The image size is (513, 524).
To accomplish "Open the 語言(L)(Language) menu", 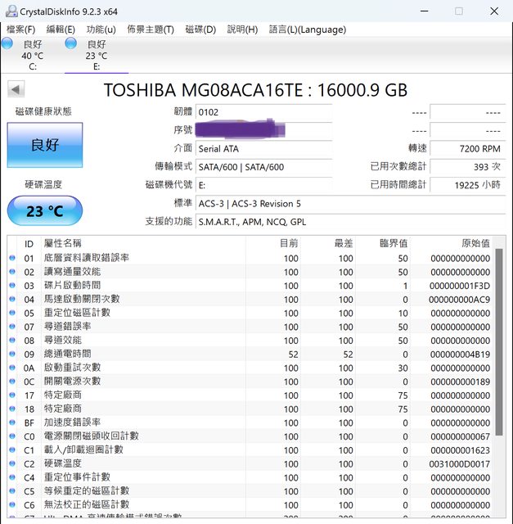I will (x=308, y=29).
